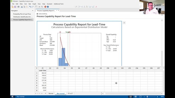The image size is (175, 98).
Task: Open the Graph menu
Action: click(x=34, y=4)
